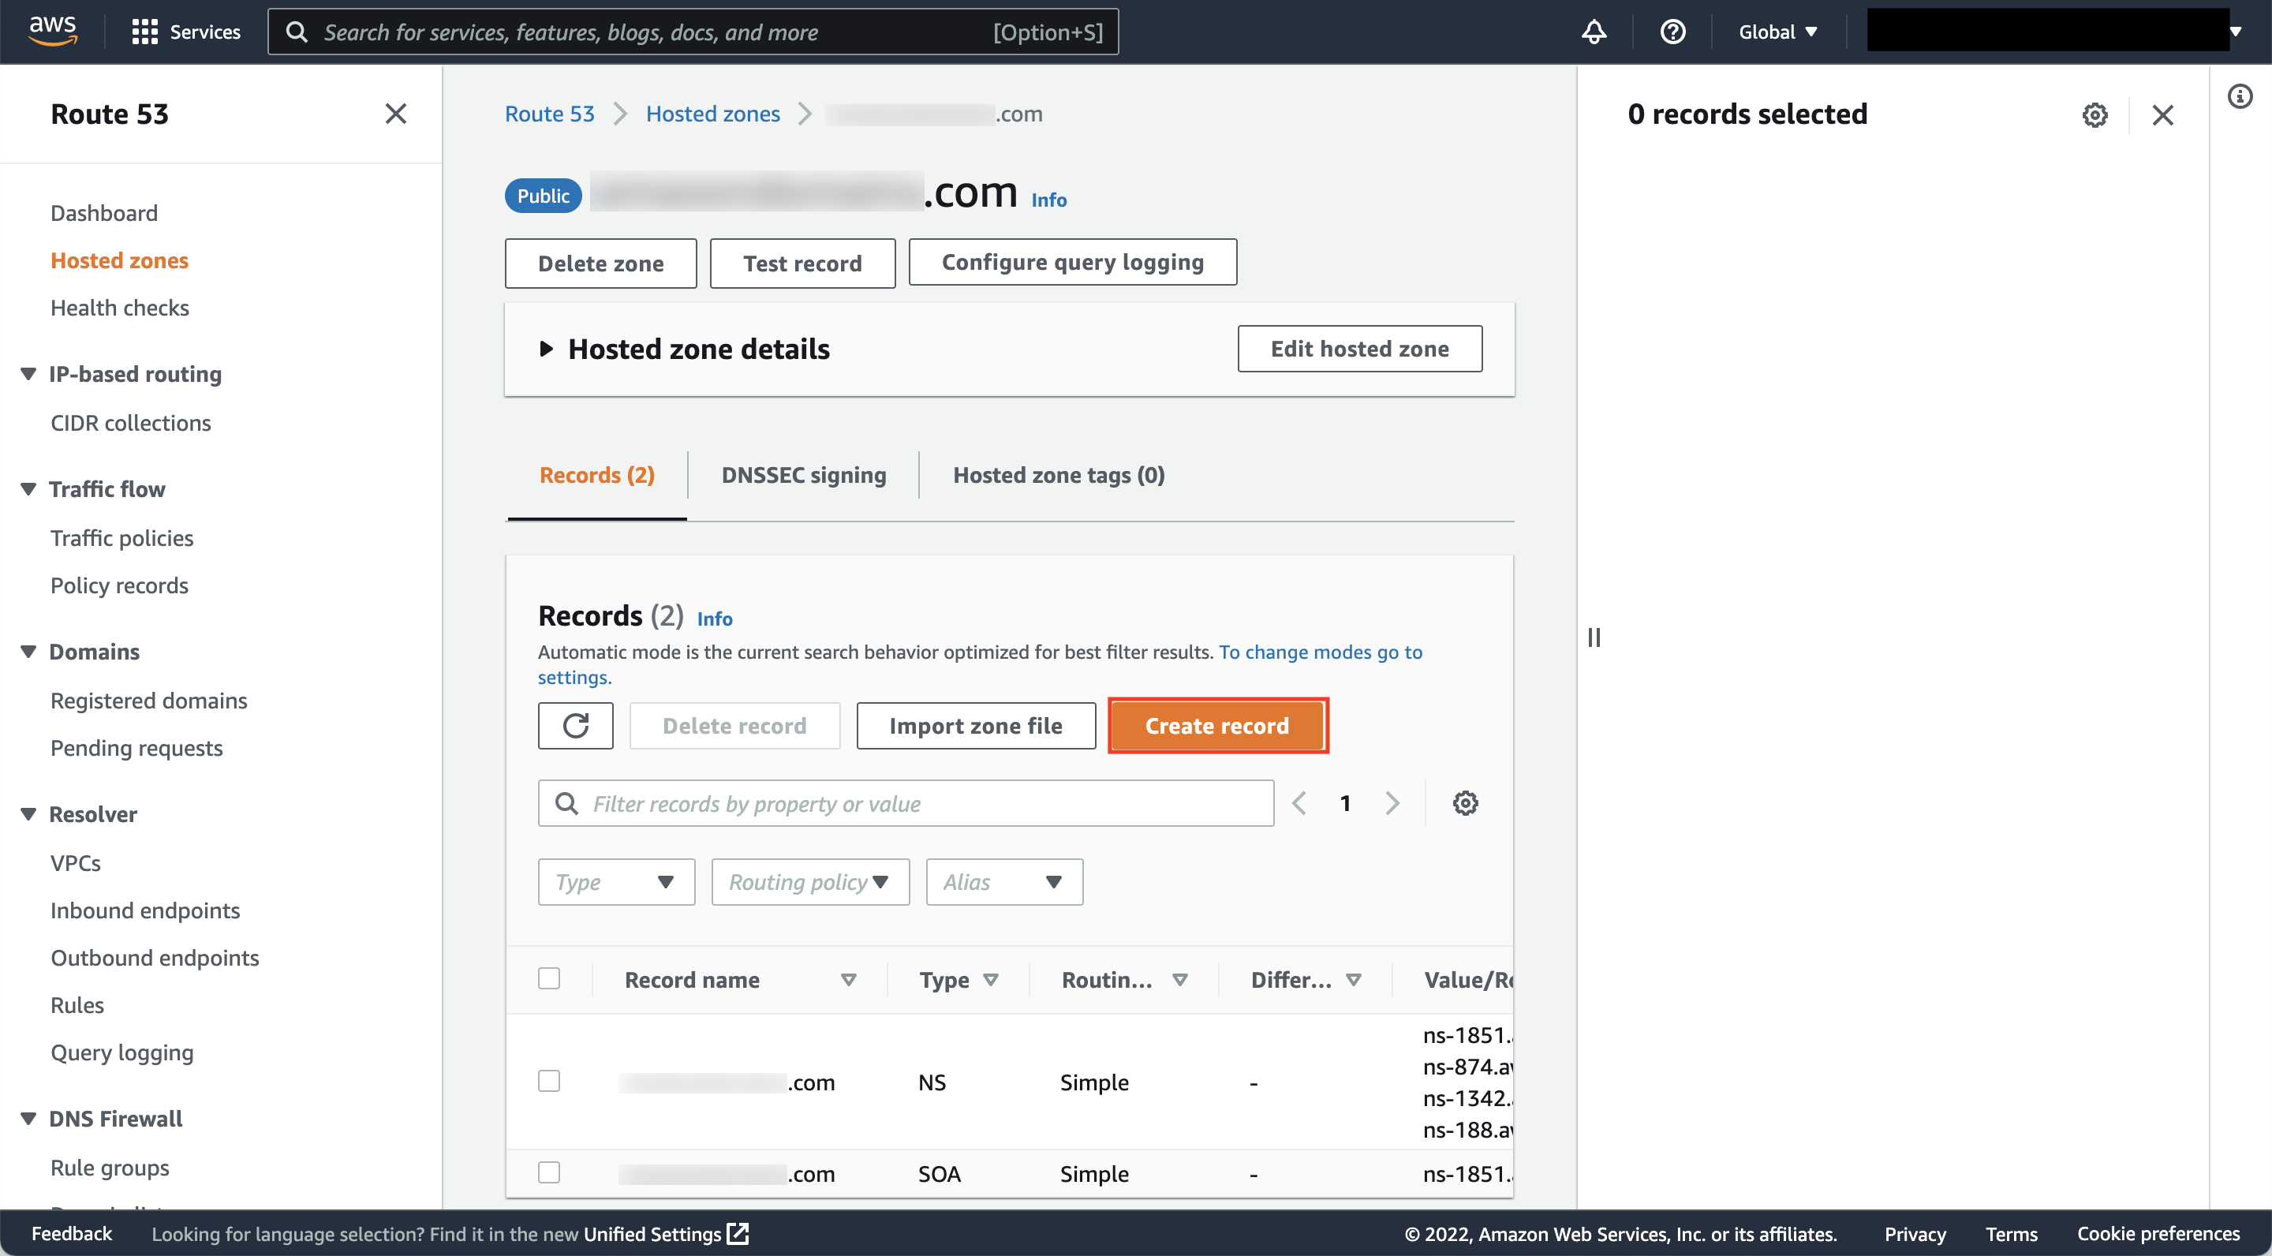Select the NS record checkbox

[x=548, y=1082]
